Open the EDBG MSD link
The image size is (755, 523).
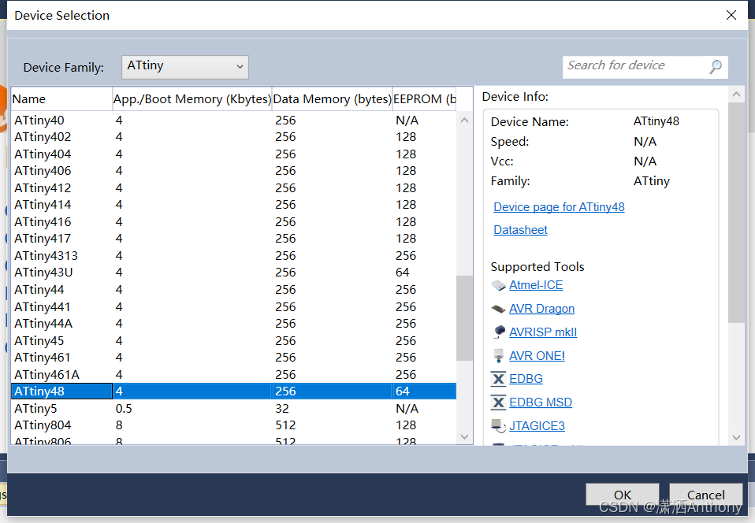click(x=541, y=402)
